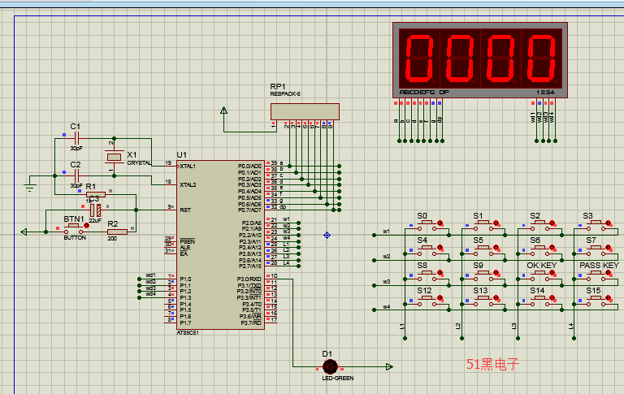Image resolution: width=624 pixels, height=394 pixels.
Task: Select the green LED D1
Action: tap(330, 366)
